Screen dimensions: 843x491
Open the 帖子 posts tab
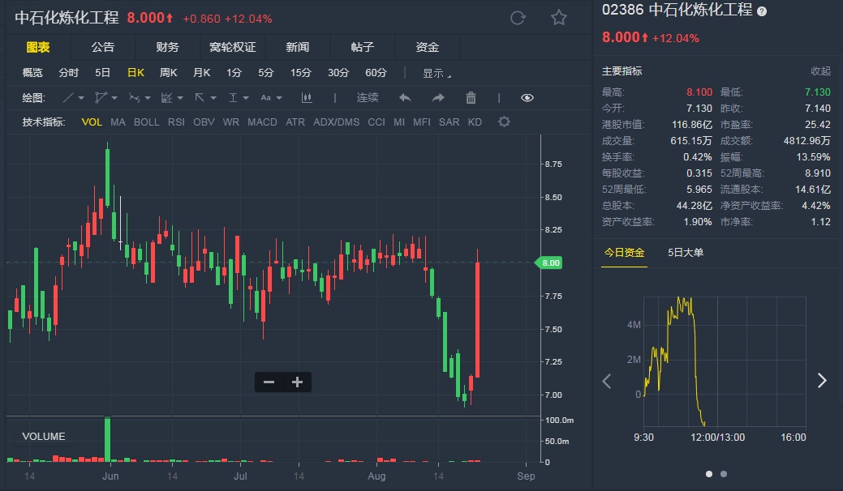point(362,47)
